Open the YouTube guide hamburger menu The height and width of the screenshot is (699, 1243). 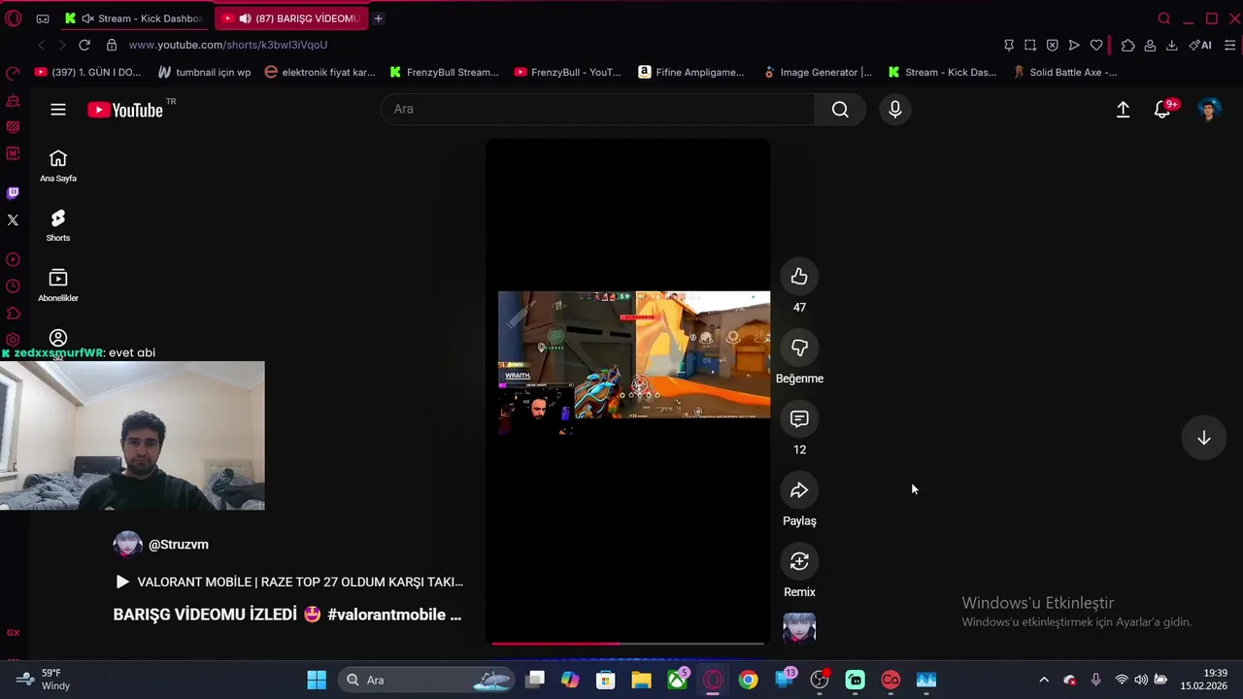pyautogui.click(x=58, y=110)
